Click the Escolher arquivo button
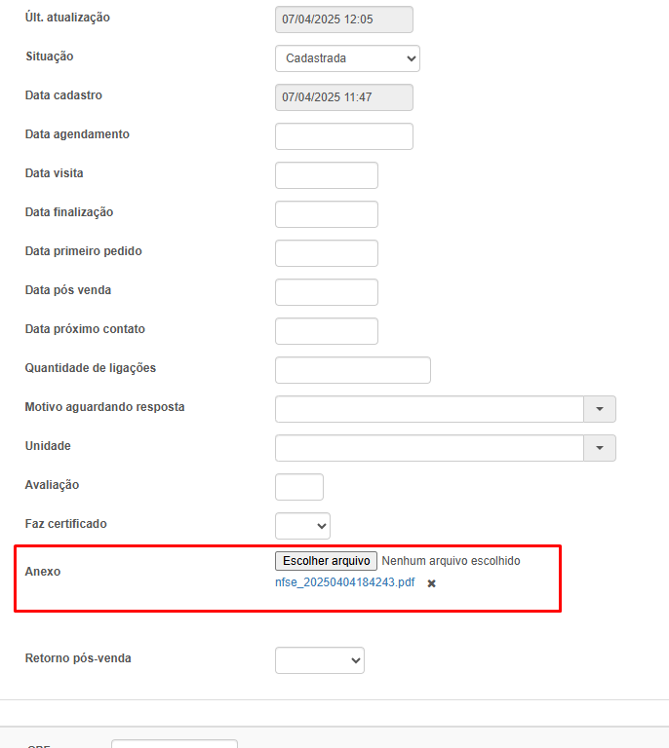This screenshot has width=669, height=748. 326,561
